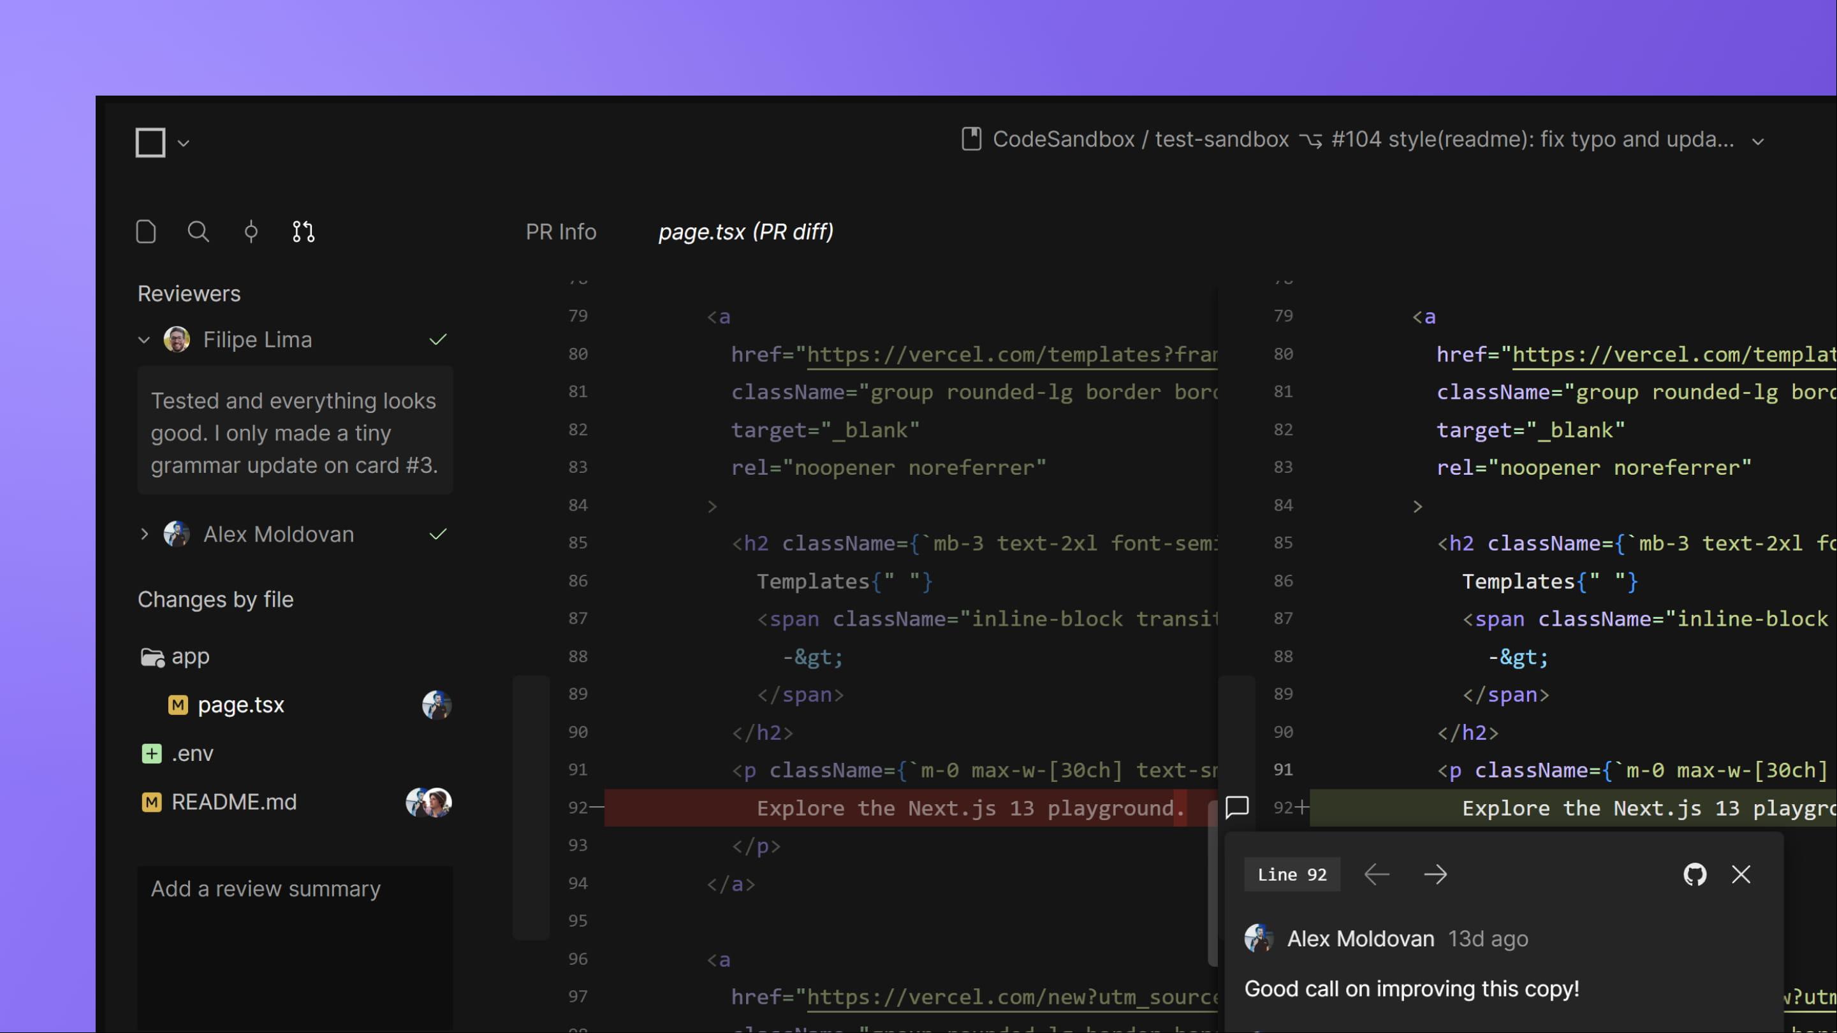This screenshot has width=1837, height=1033.
Task: Click the page.tsx file in changes
Action: click(240, 705)
